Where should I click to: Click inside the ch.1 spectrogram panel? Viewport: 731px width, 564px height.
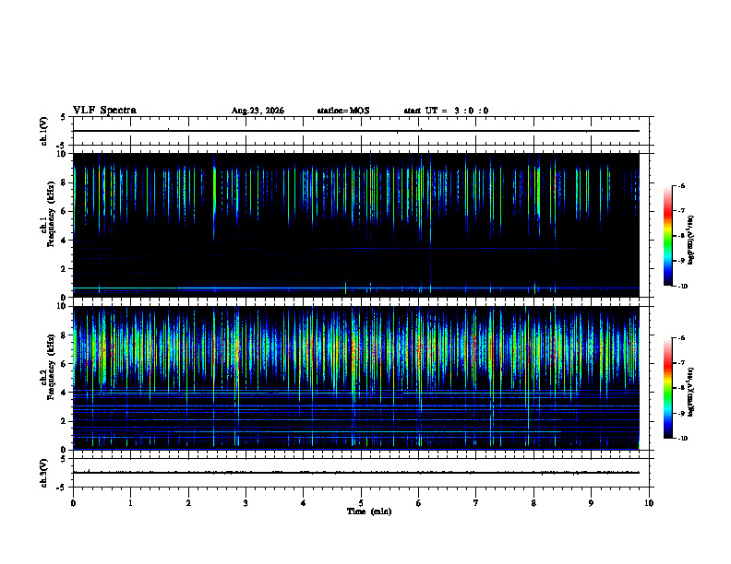tap(356, 225)
